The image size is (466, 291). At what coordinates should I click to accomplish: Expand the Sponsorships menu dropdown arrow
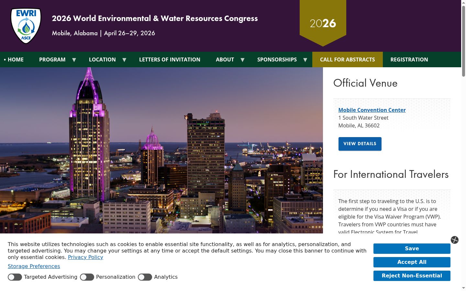pos(305,59)
